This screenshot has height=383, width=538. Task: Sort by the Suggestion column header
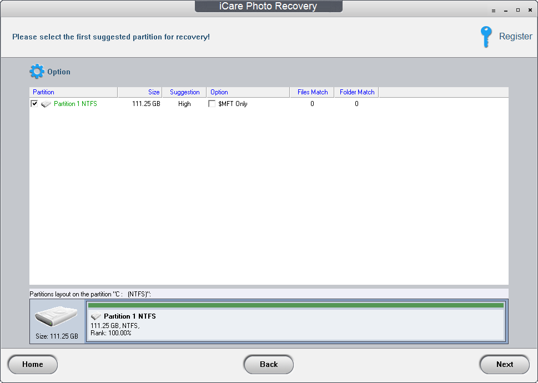tap(184, 92)
